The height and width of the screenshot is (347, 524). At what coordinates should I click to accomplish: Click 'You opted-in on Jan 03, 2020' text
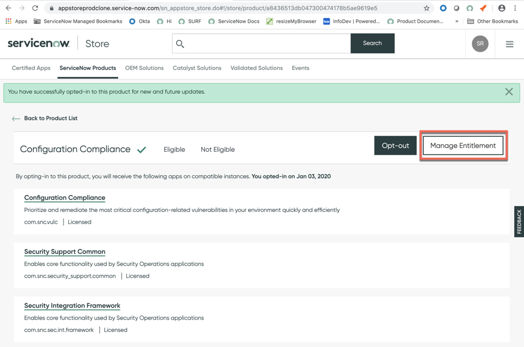pyautogui.click(x=291, y=176)
